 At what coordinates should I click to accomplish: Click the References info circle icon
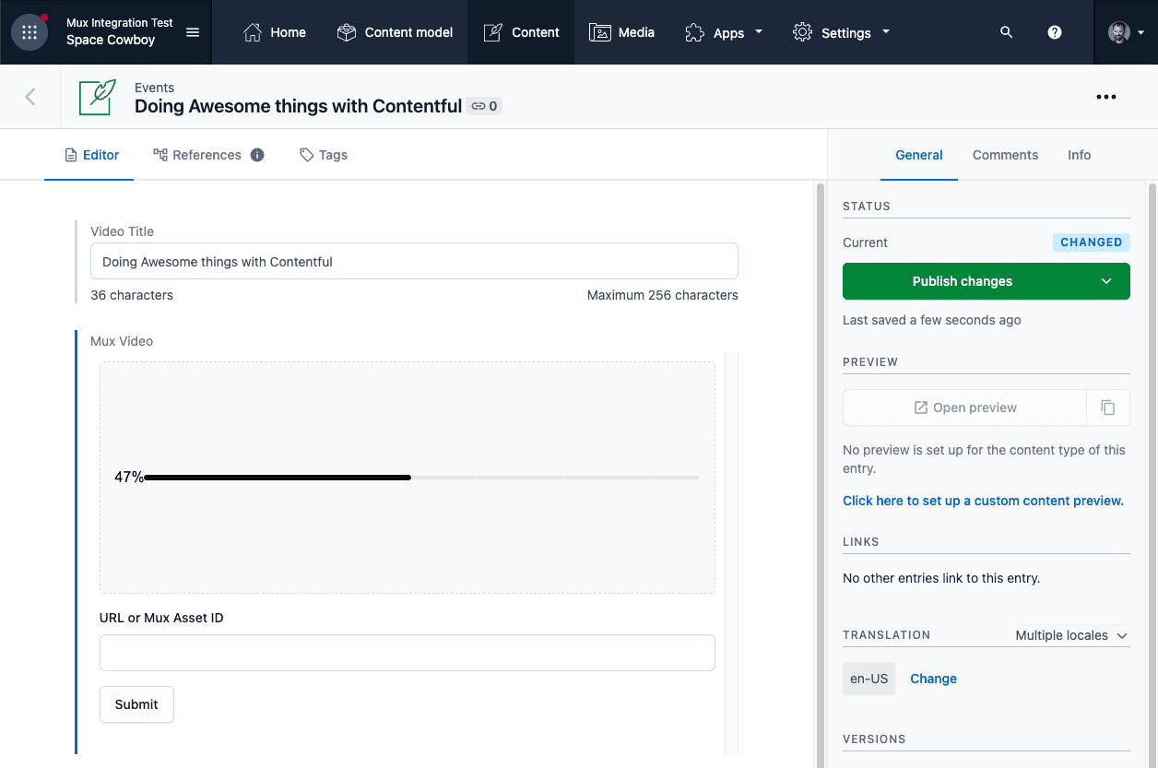257,155
